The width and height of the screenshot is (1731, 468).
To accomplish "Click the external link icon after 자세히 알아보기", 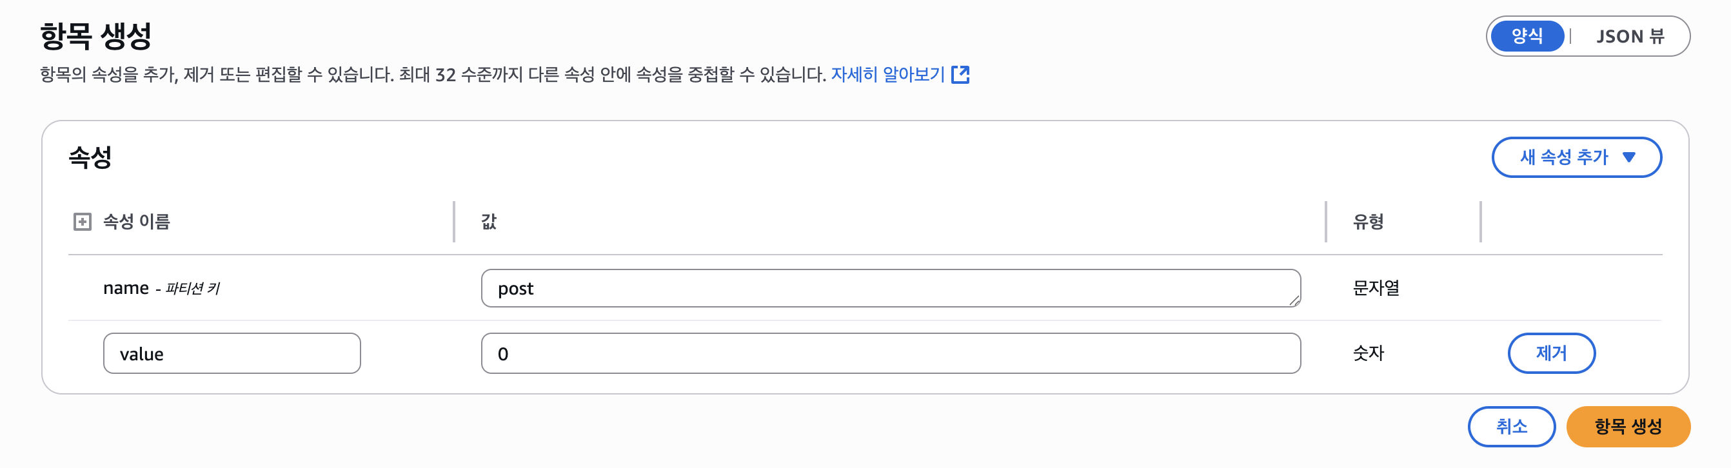I will pos(960,75).
